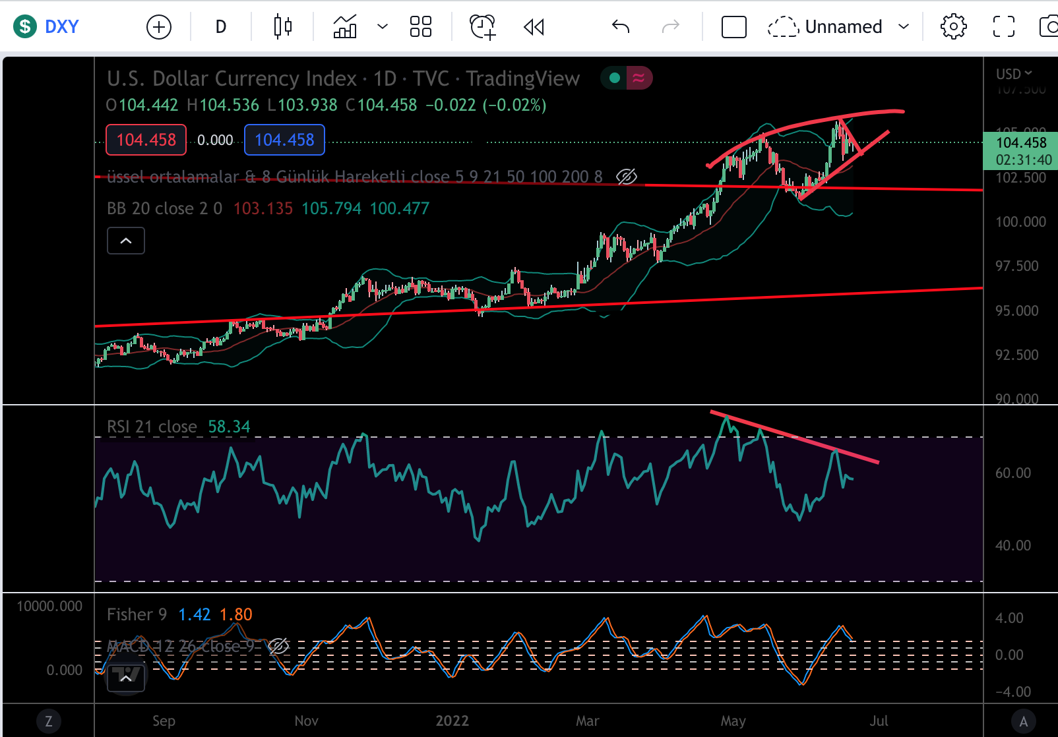
Task: Click the RSI value 58.34
Action: click(x=229, y=427)
